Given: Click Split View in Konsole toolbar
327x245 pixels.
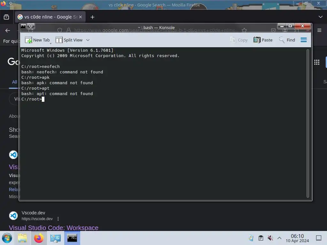Looking at the screenshot, I should pyautogui.click(x=69, y=40).
